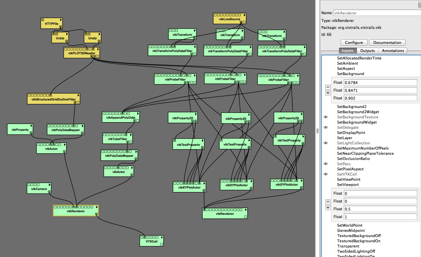Select the vtkPLOT3DReader module
421x257 pixels.
tap(81, 53)
